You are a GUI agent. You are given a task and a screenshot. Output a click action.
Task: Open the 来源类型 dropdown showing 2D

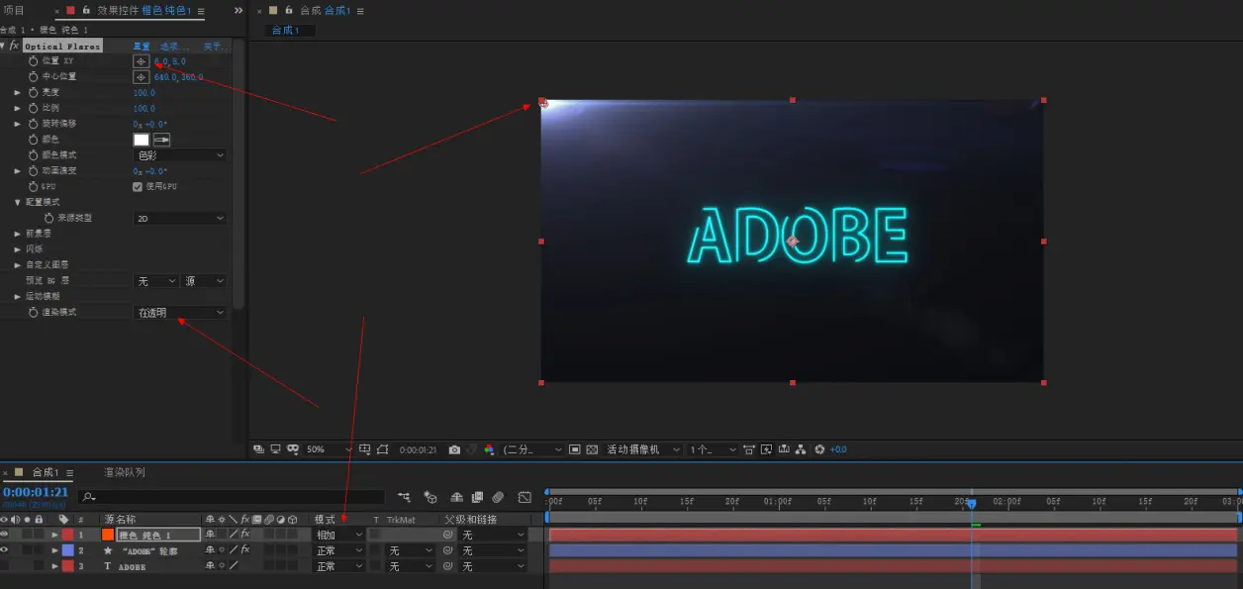point(180,218)
